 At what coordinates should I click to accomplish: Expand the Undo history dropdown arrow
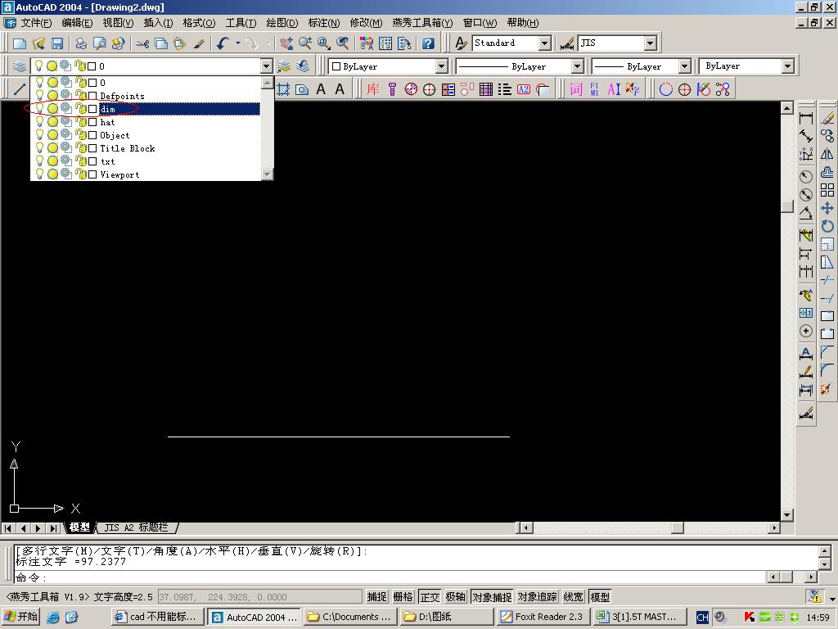[238, 43]
